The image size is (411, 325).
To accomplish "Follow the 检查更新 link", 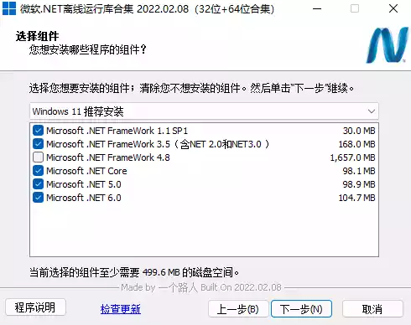I will tap(121, 309).
